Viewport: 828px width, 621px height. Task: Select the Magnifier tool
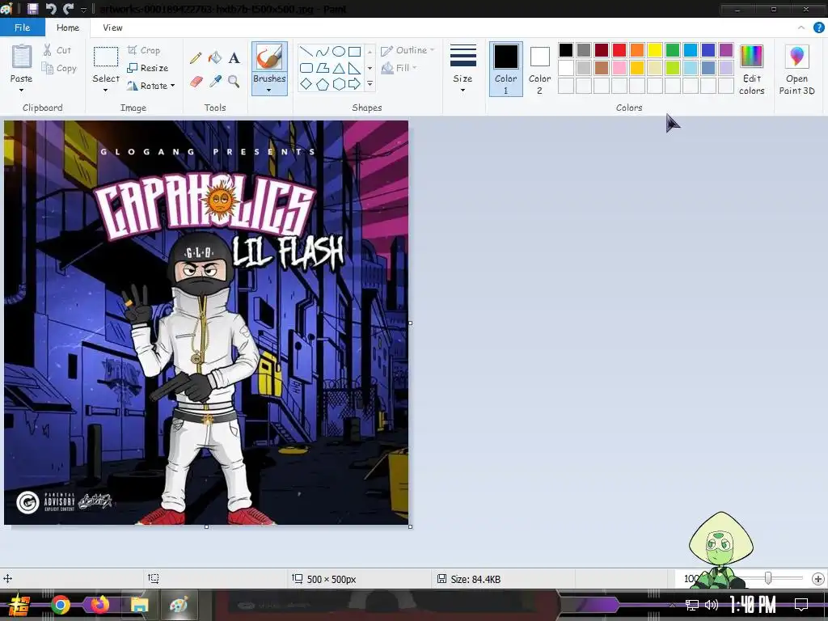pyautogui.click(x=234, y=82)
